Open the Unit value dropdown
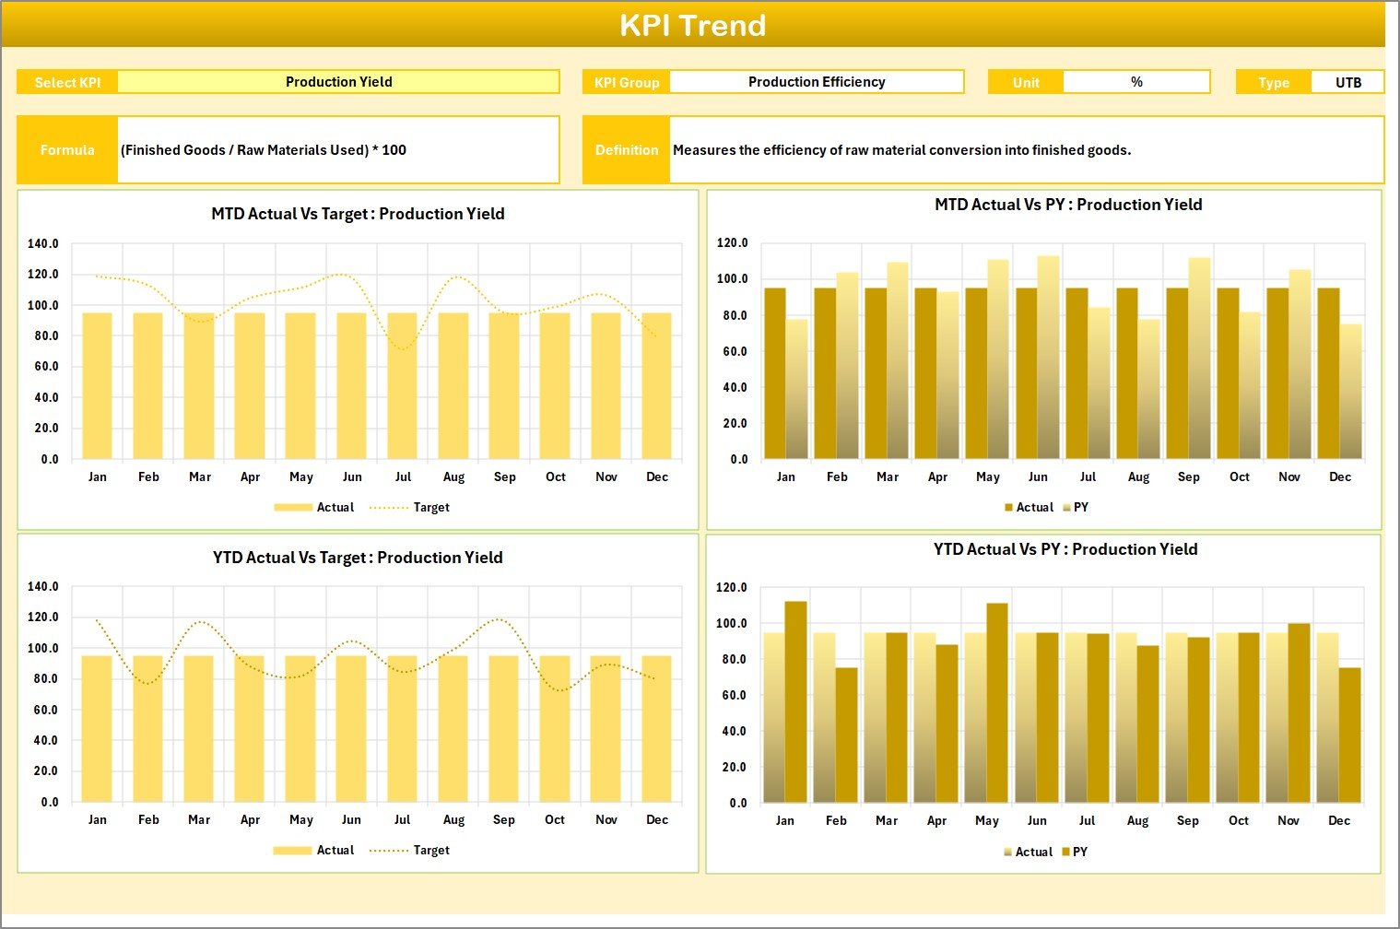The width and height of the screenshot is (1400, 929). (1136, 81)
